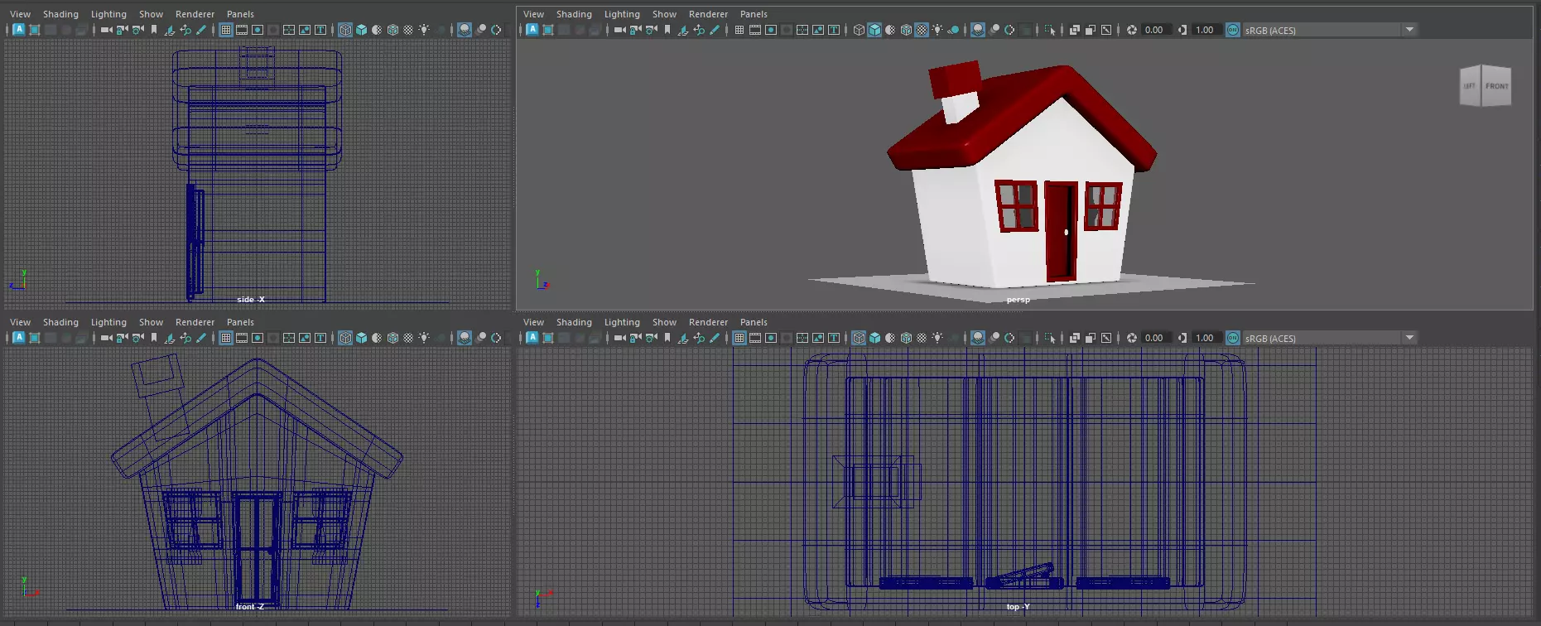The width and height of the screenshot is (1541, 626).
Task: Open View menu in front view panel
Action: (x=20, y=322)
